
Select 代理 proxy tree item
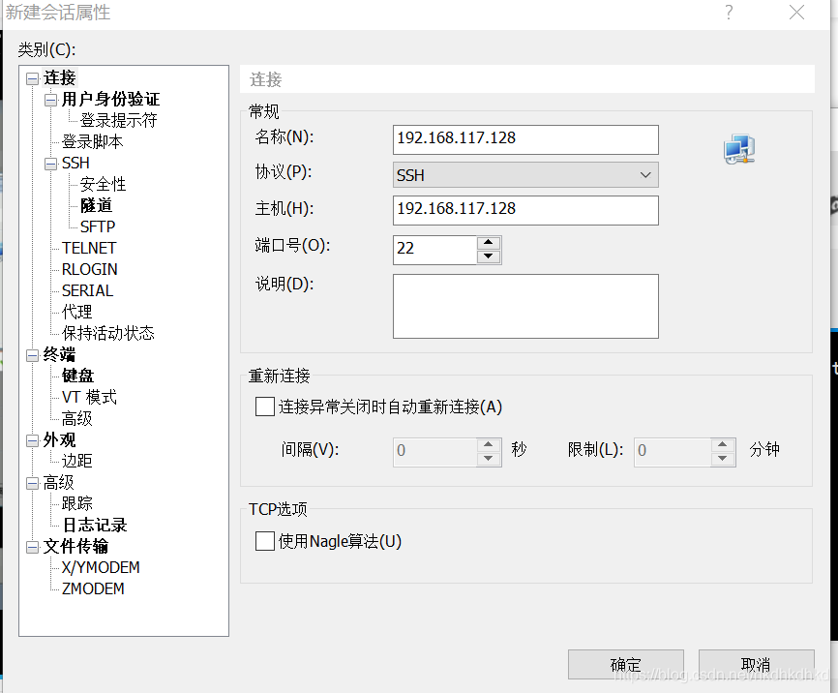coord(77,312)
